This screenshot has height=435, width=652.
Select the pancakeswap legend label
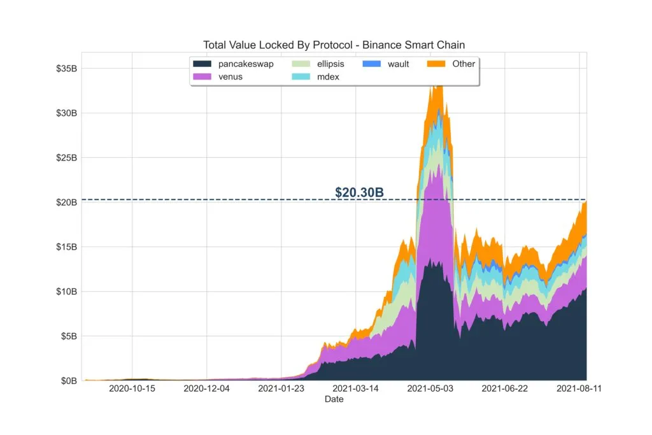coord(246,64)
